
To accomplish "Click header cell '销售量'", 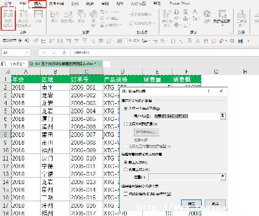I will point(157,79).
